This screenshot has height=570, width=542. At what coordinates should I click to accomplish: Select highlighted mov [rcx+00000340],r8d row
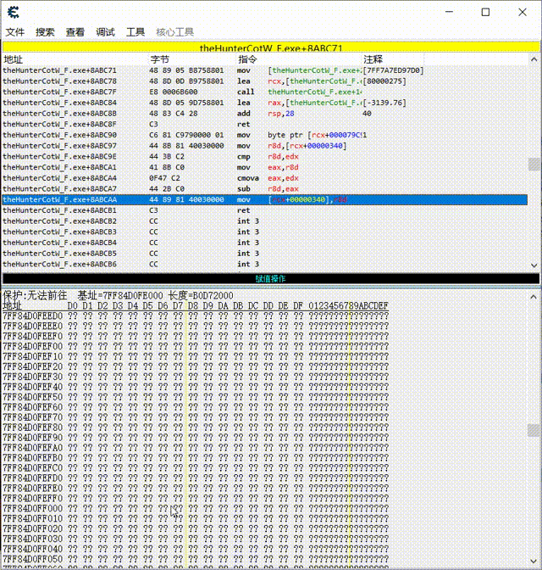click(264, 199)
